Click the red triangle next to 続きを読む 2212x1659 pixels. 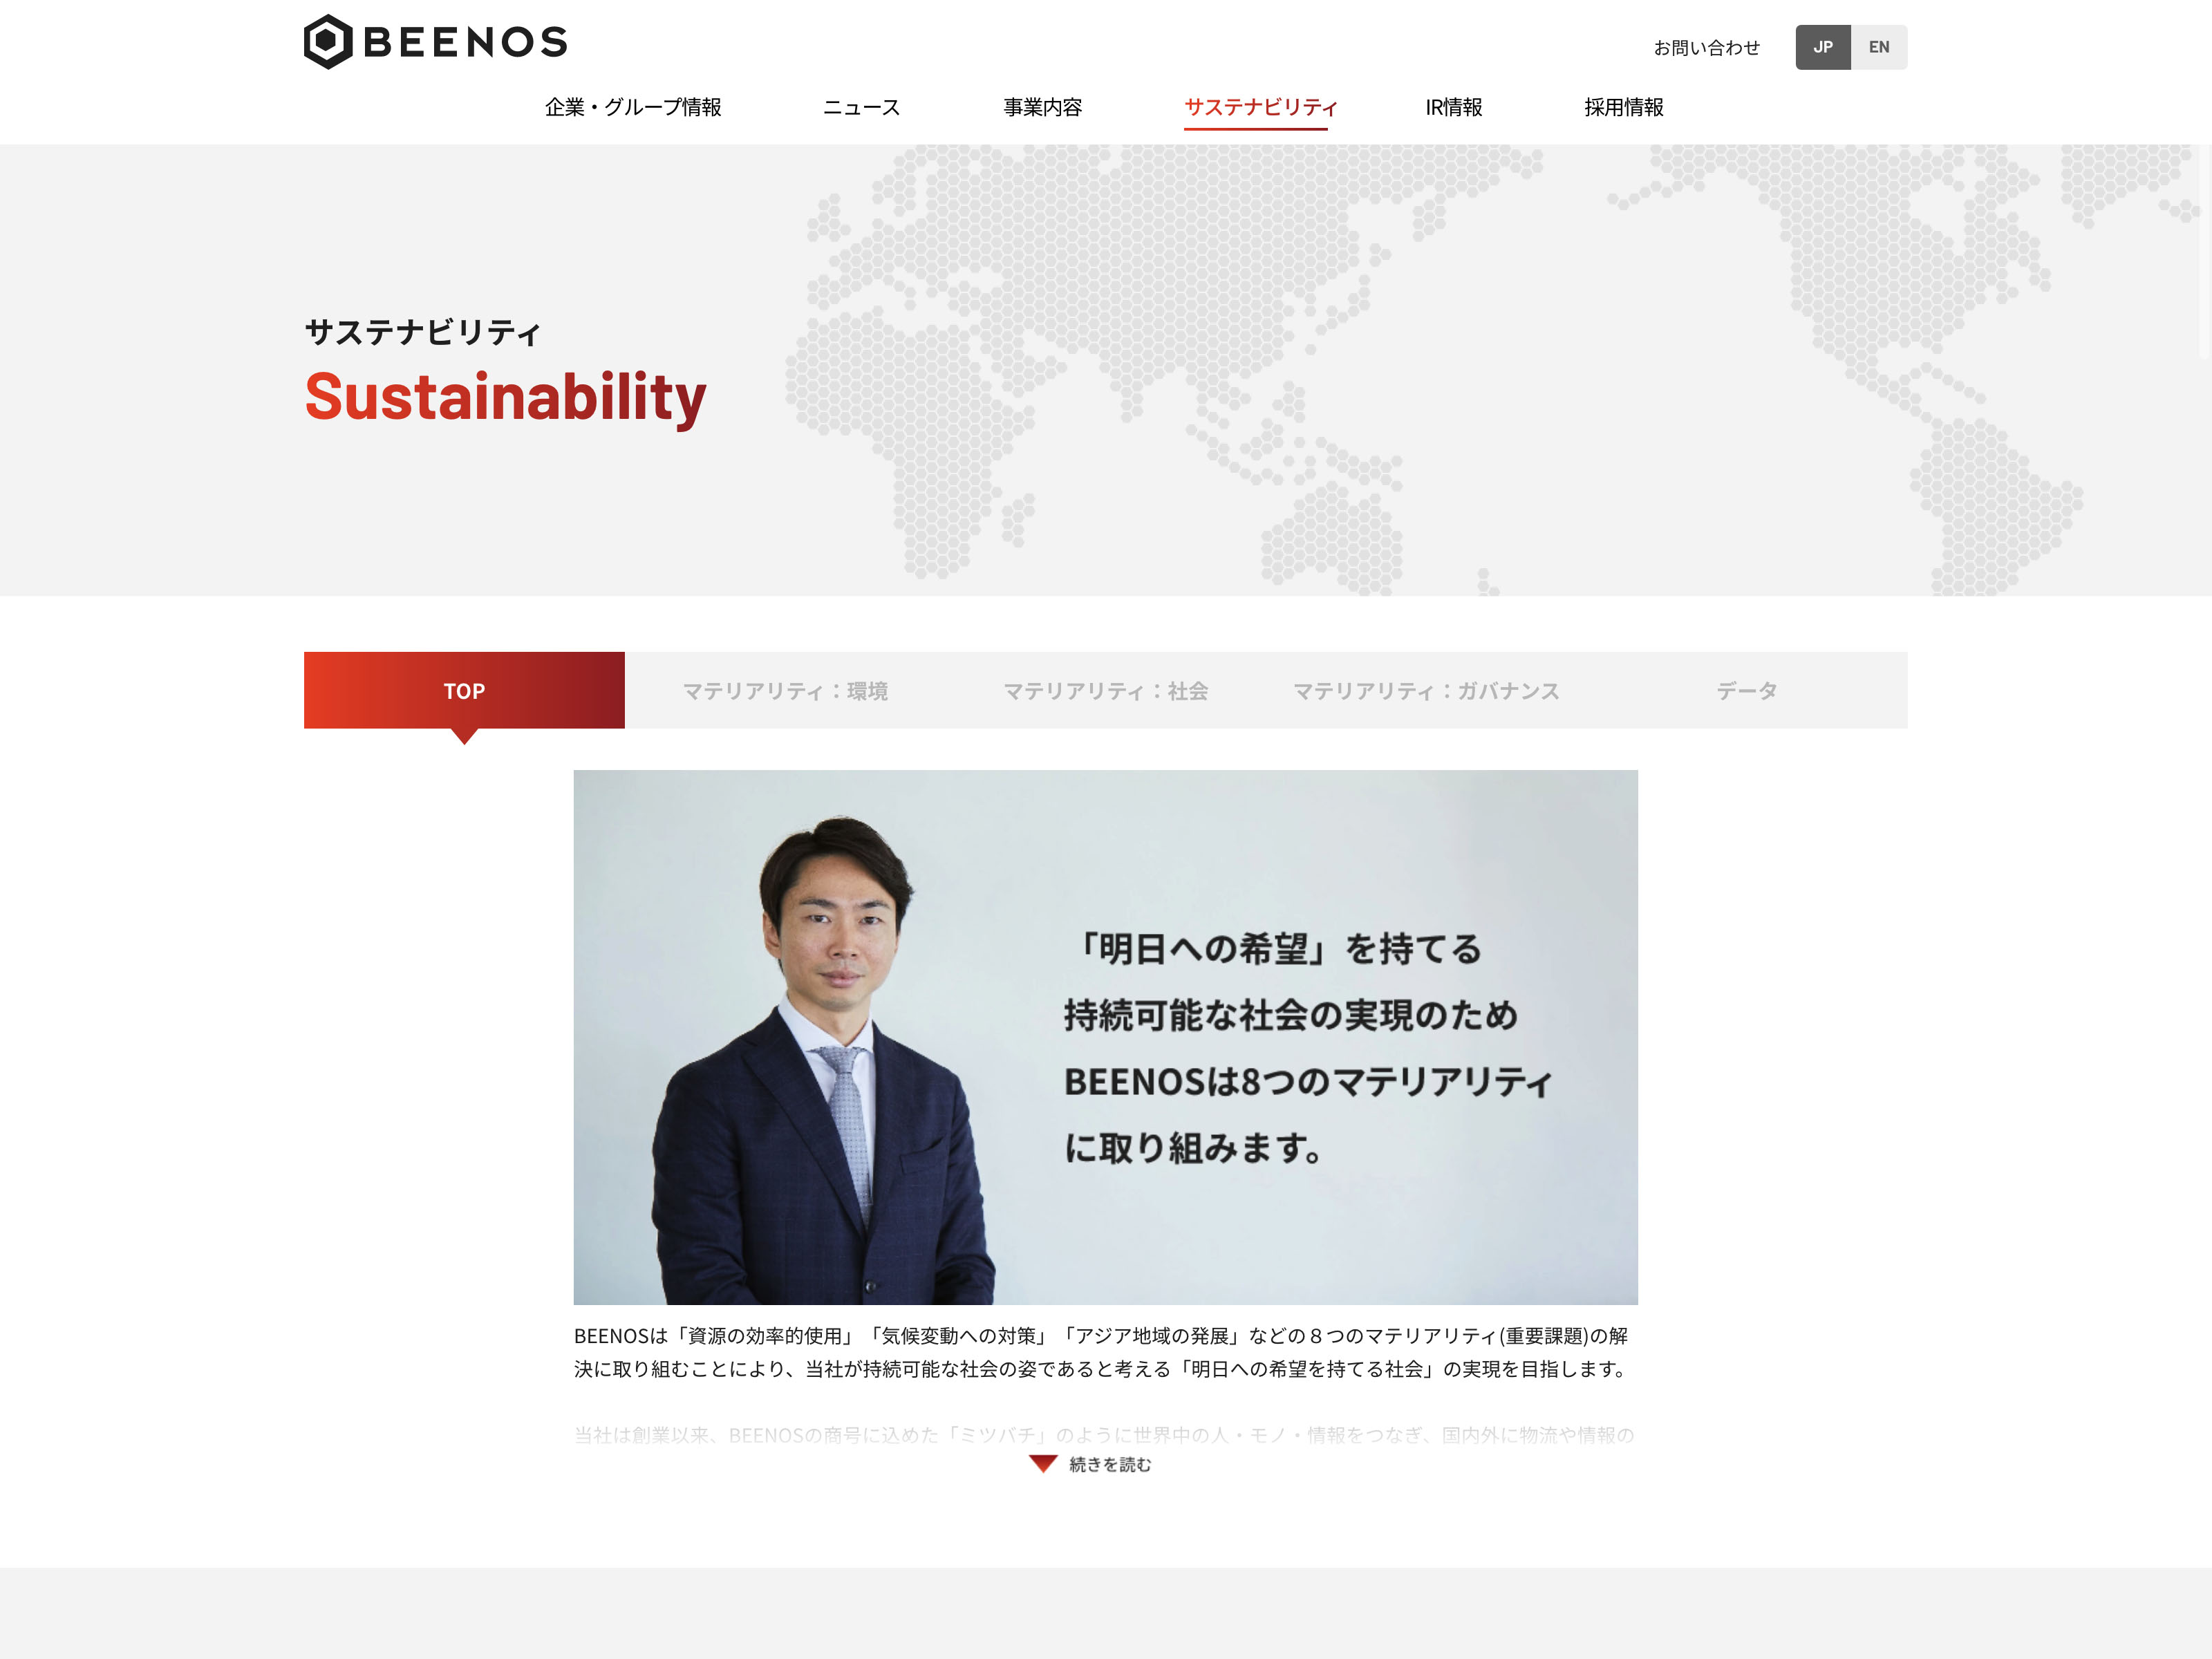pos(1043,1464)
